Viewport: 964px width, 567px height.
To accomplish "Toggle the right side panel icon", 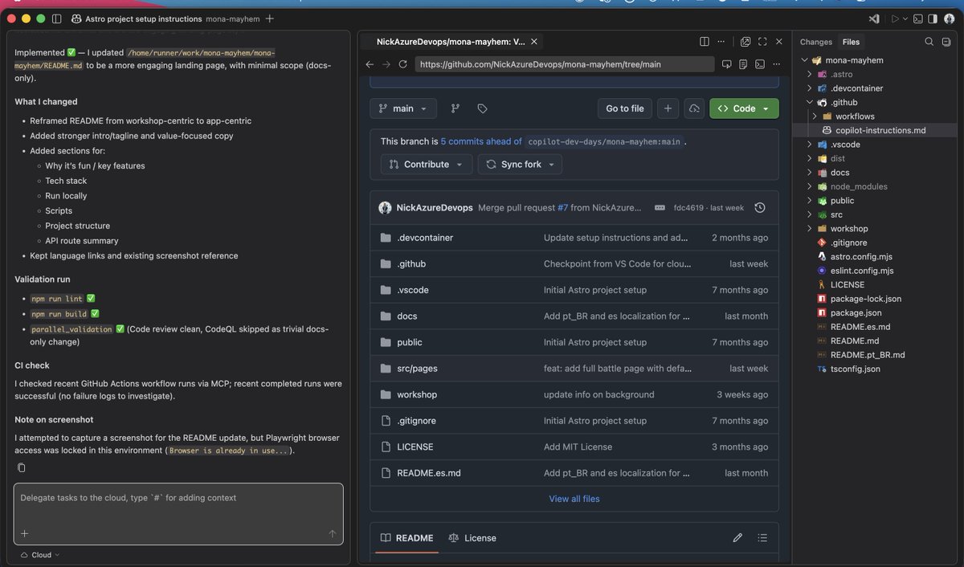I will [x=933, y=18].
